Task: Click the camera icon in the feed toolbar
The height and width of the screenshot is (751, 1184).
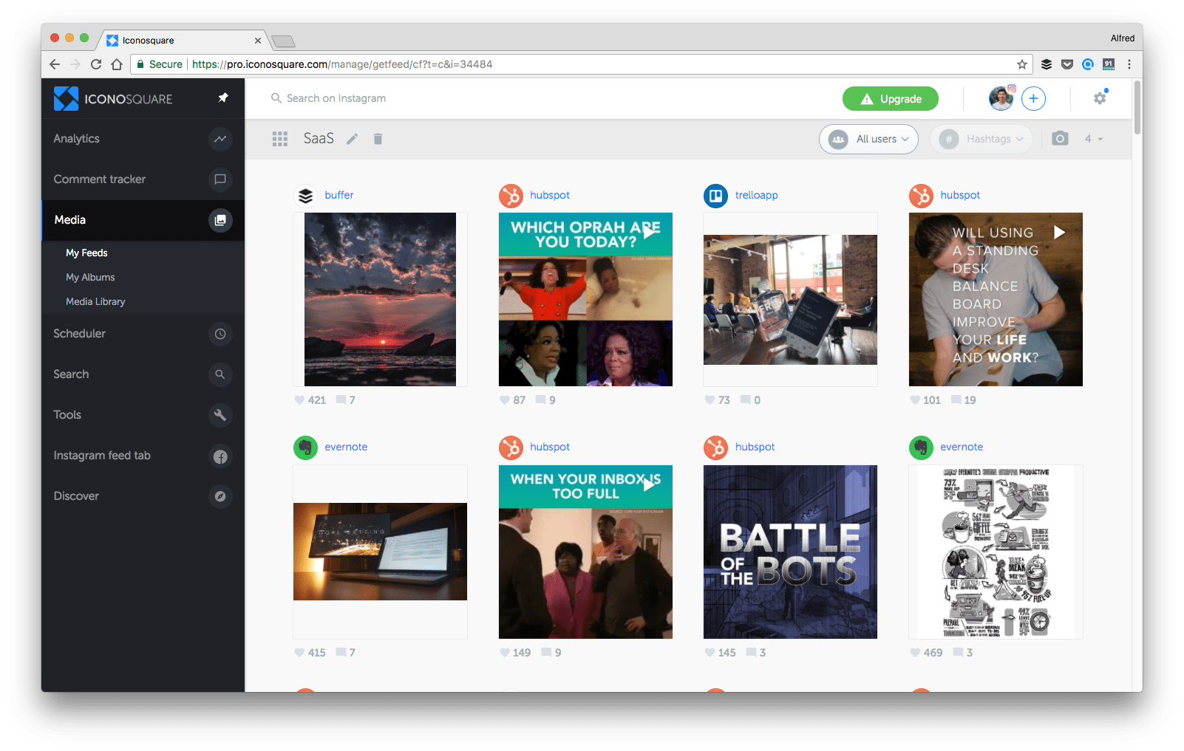Action: click(1060, 139)
